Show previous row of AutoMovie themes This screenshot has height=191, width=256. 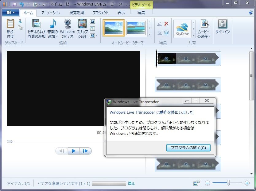tap(149, 22)
